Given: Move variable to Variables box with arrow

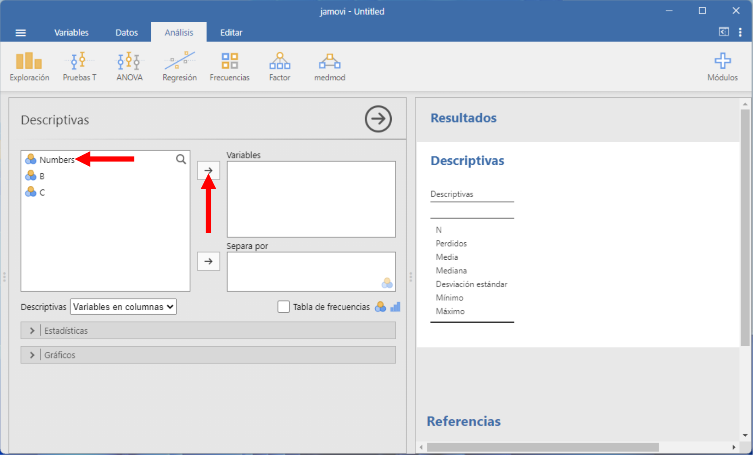Looking at the screenshot, I should click(208, 171).
